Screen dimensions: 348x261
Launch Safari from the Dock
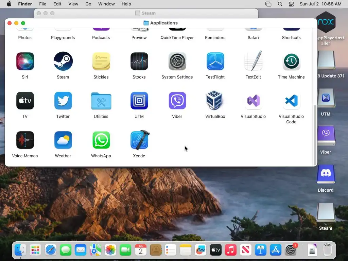pos(50,250)
